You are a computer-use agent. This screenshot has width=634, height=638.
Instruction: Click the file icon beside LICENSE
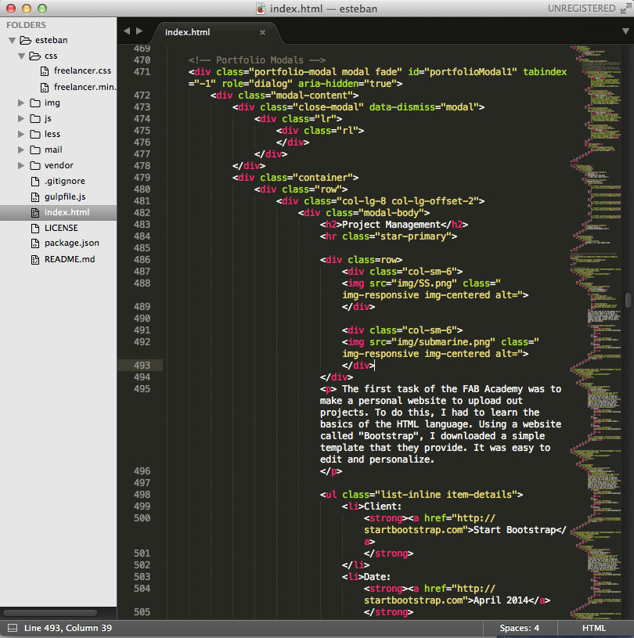(x=35, y=228)
